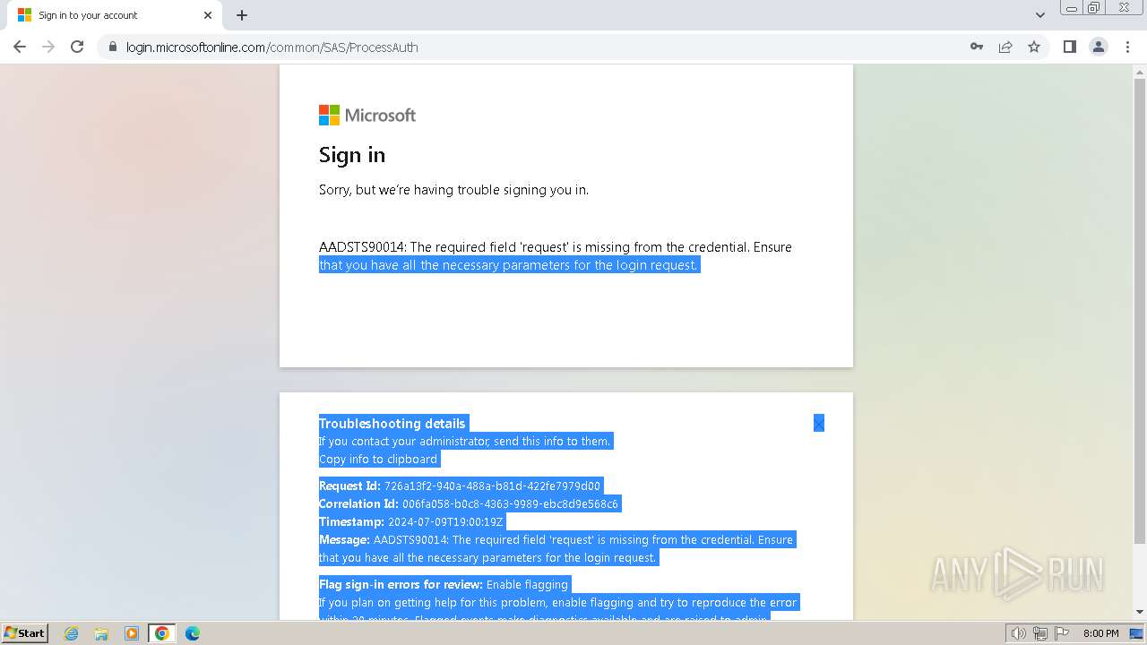Viewport: 1147px width, 645px height.
Task: Open the saved passwords key icon
Action: [977, 47]
